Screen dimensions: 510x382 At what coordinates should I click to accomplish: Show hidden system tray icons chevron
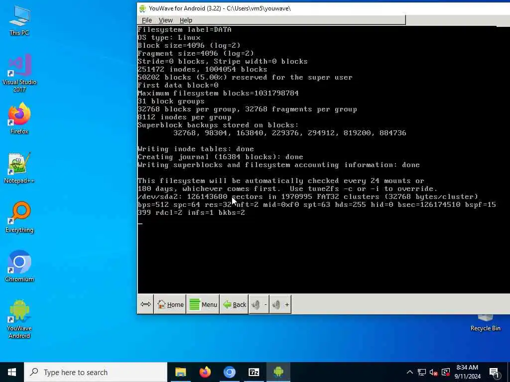[x=410, y=372]
